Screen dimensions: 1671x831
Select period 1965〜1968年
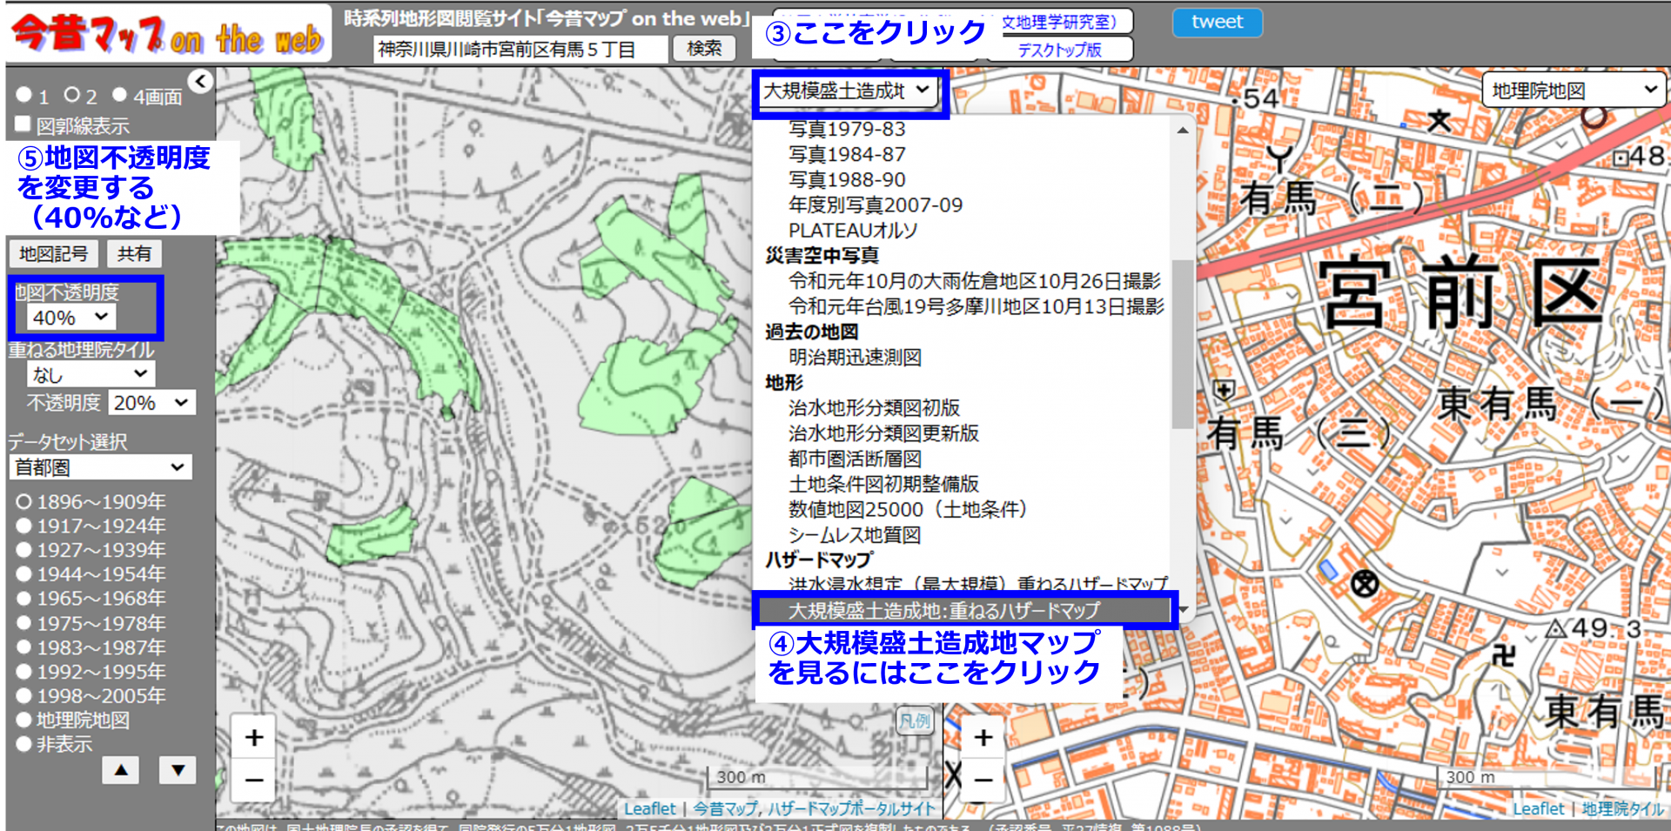[23, 599]
